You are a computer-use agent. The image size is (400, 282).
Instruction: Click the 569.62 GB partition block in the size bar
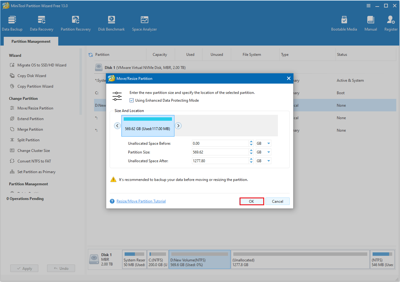(x=148, y=126)
